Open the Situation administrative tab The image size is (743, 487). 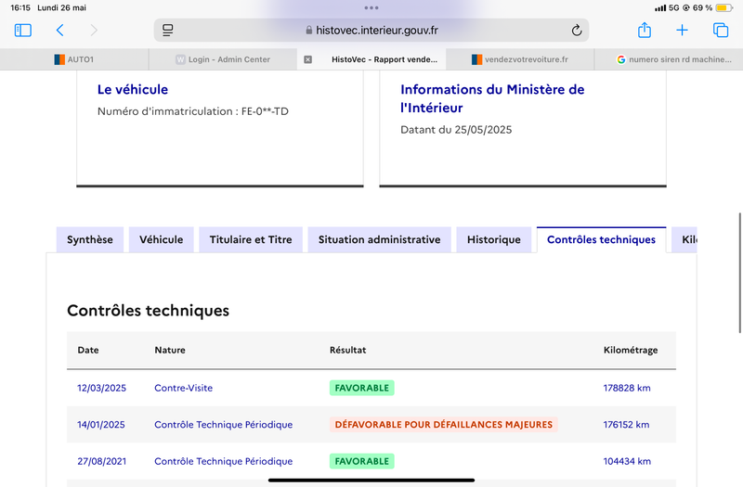pyautogui.click(x=380, y=239)
